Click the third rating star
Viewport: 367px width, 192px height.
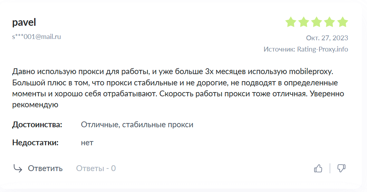(317, 22)
